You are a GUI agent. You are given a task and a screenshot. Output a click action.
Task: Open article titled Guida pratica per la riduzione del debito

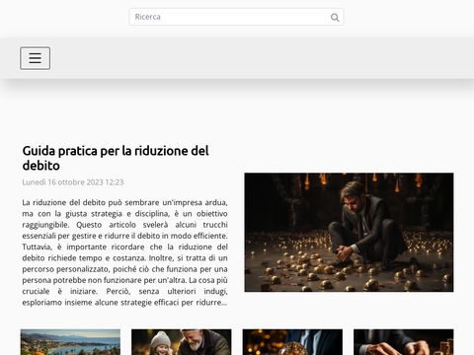pos(116,158)
